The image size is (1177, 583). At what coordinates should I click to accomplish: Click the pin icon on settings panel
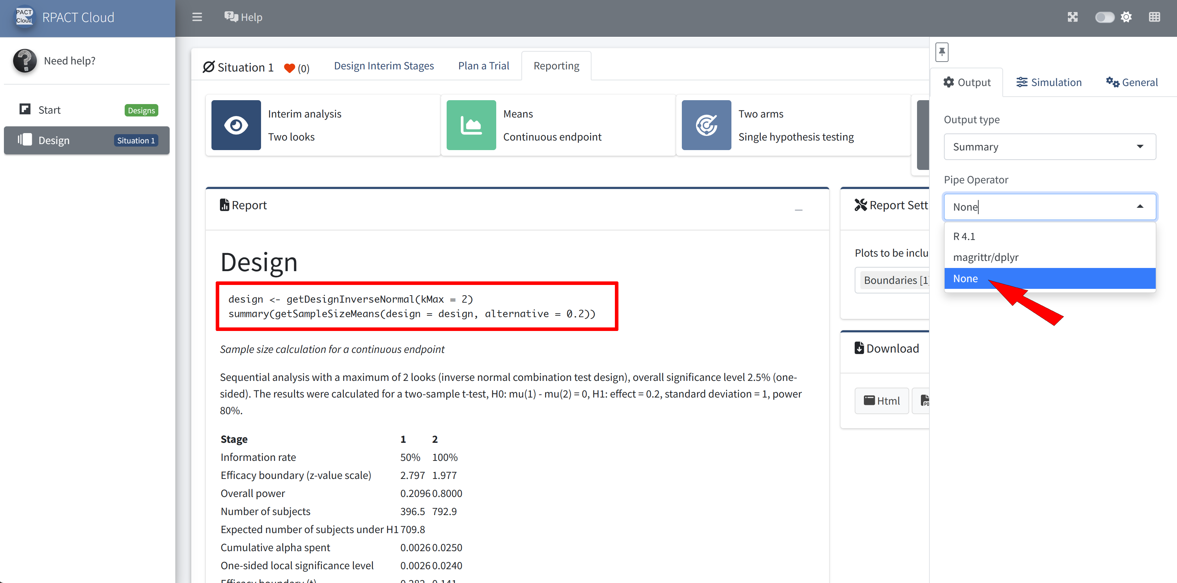click(942, 52)
